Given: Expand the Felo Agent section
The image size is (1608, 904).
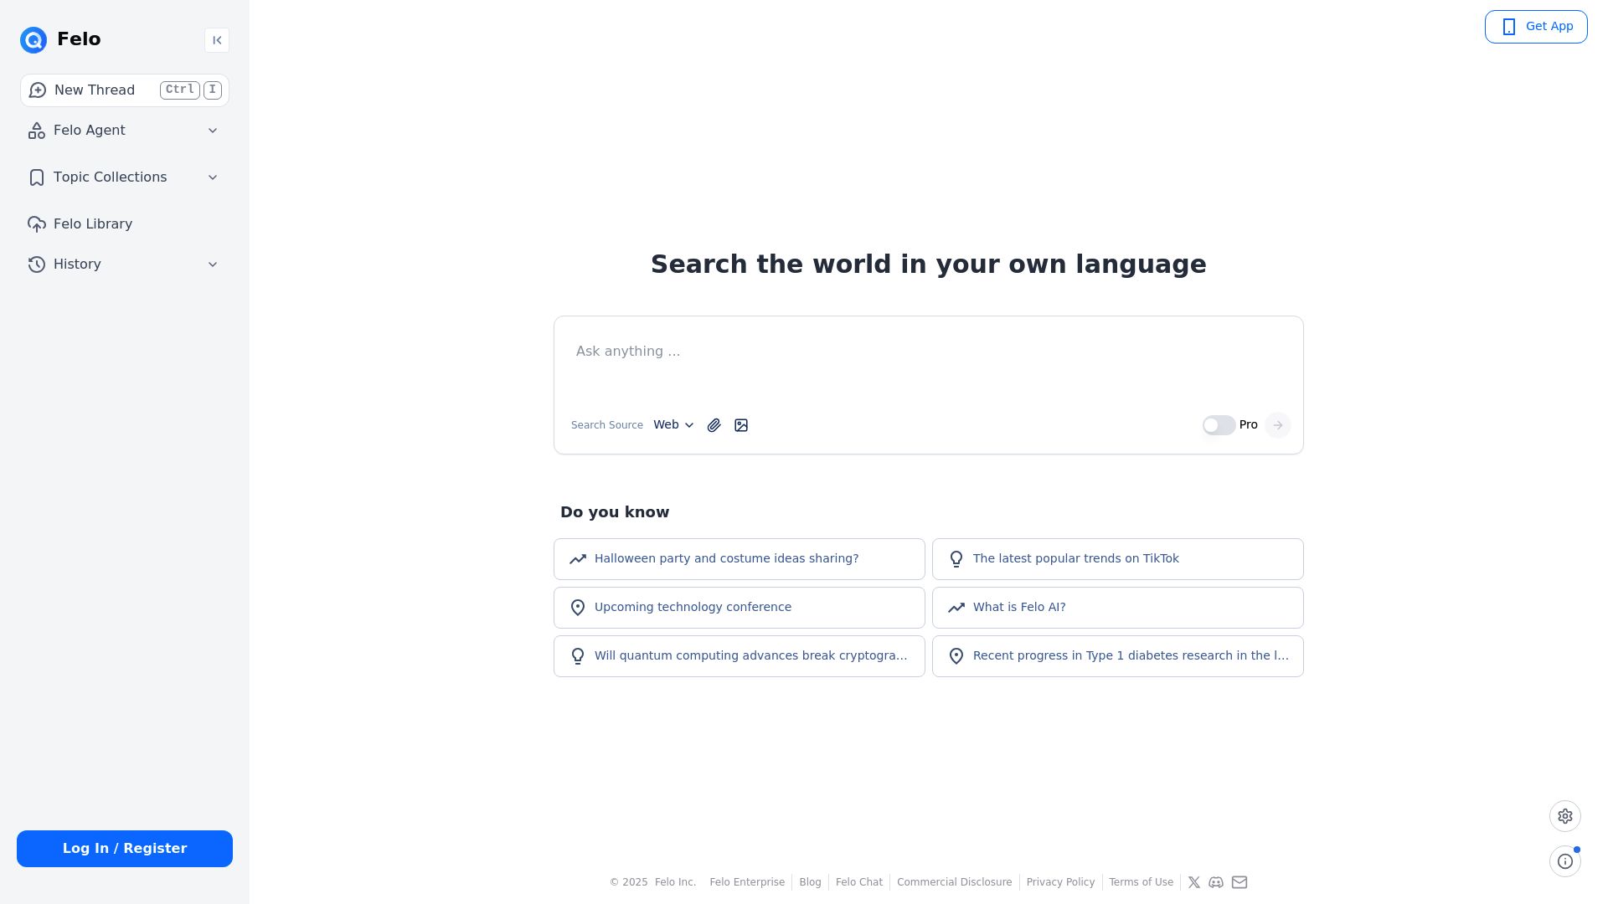Looking at the screenshot, I should click(213, 131).
